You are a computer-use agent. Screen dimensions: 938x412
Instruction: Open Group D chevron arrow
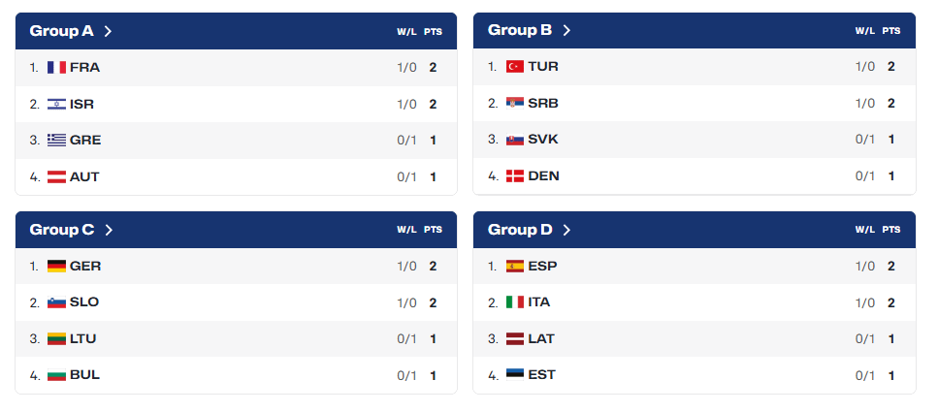tap(566, 230)
